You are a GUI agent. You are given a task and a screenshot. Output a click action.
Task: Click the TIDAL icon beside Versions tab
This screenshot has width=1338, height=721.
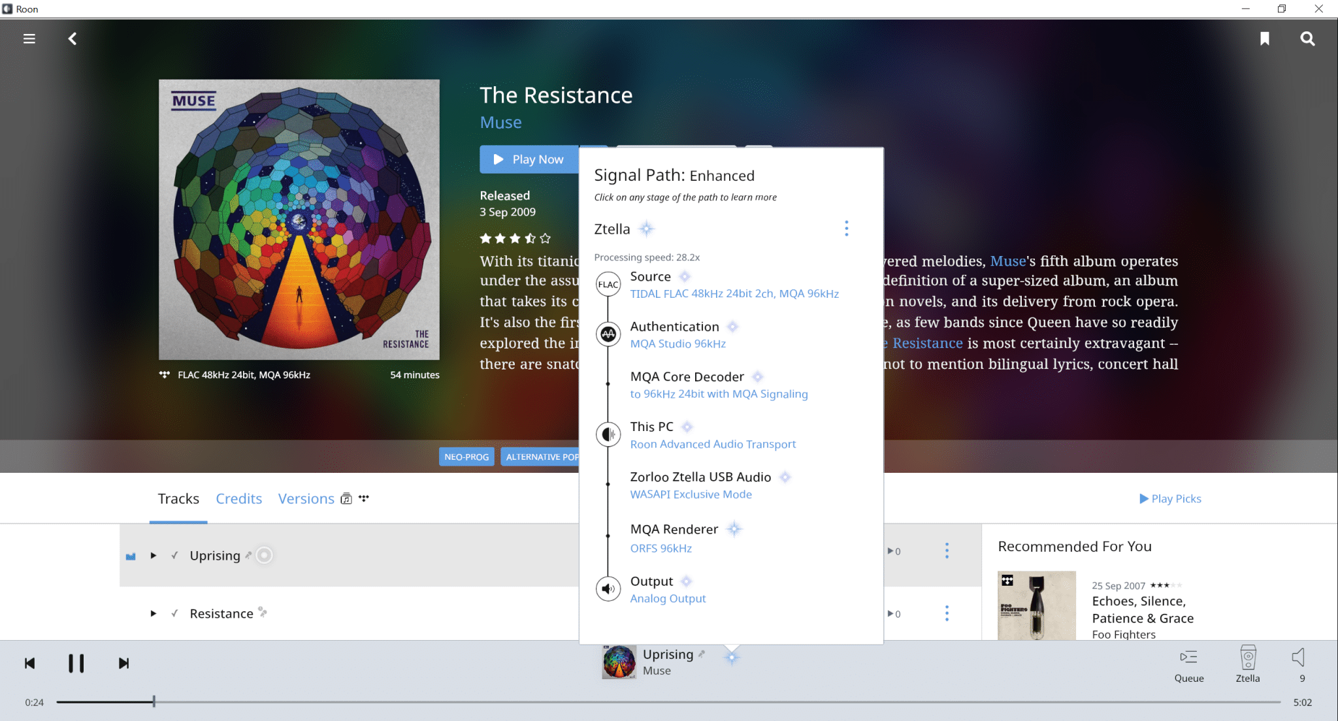(364, 498)
